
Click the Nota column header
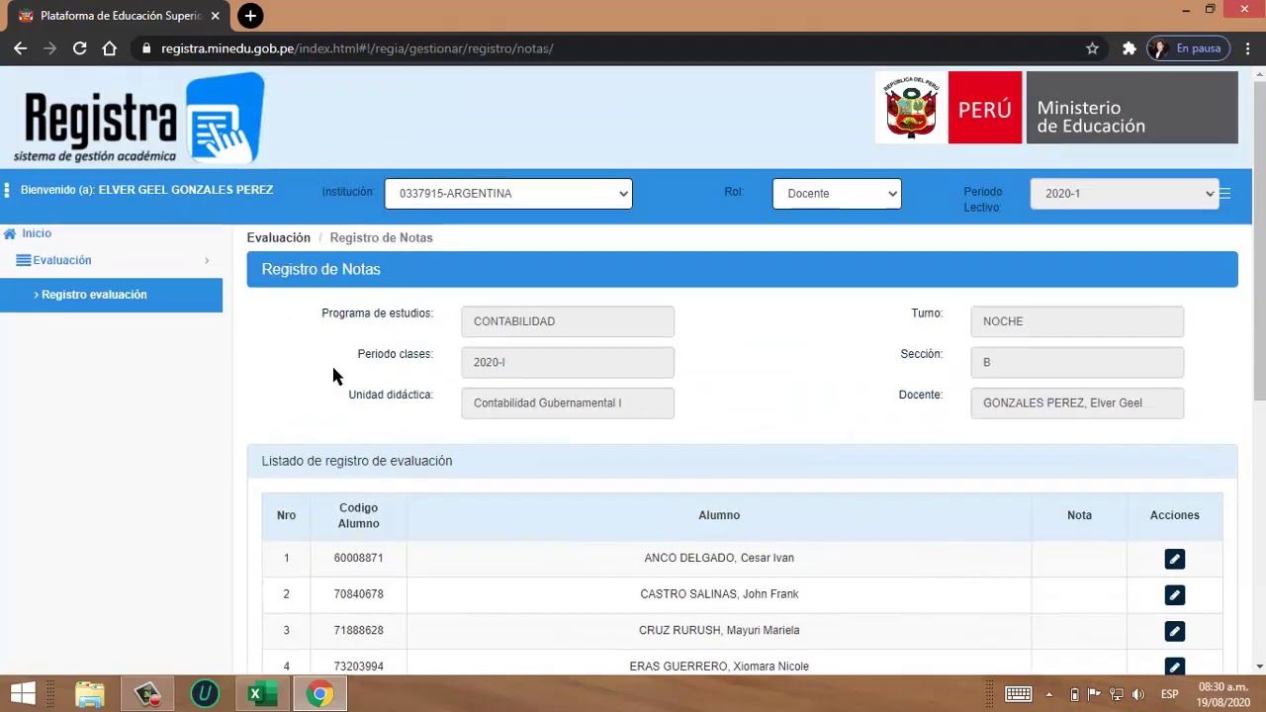(1079, 515)
